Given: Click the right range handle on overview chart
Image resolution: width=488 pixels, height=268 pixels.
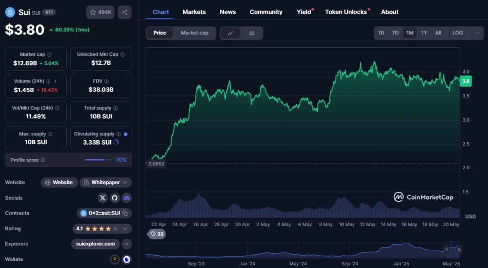Looking at the screenshot, I should point(459,249).
